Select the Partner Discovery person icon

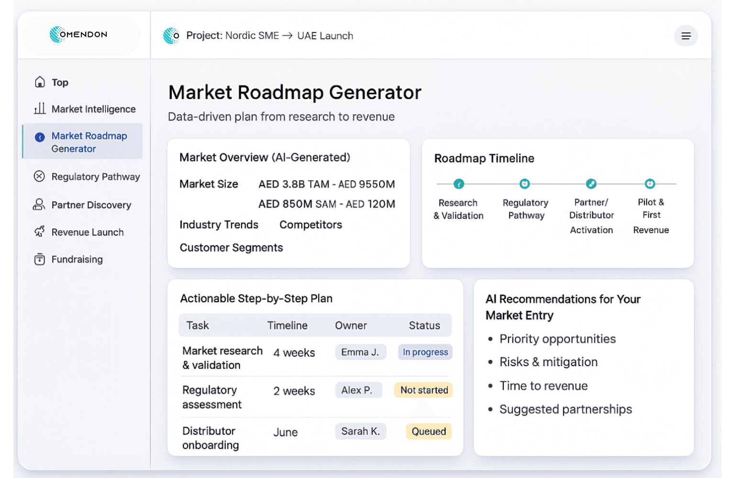click(x=40, y=205)
